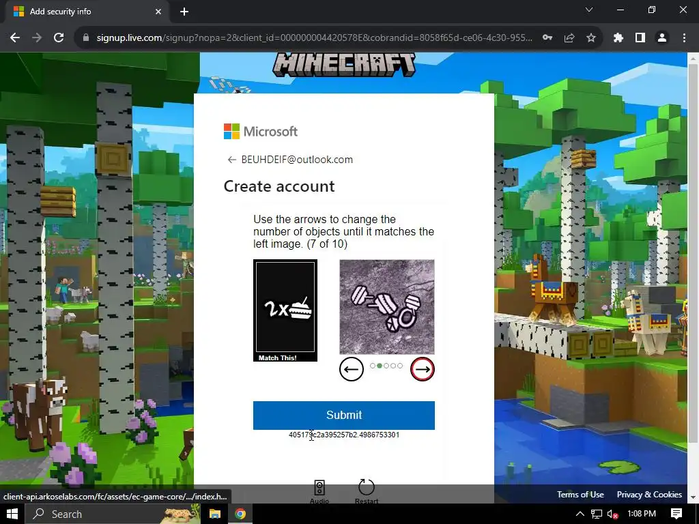Open Terms of Use link
Image resolution: width=699 pixels, height=524 pixels.
[x=580, y=494]
